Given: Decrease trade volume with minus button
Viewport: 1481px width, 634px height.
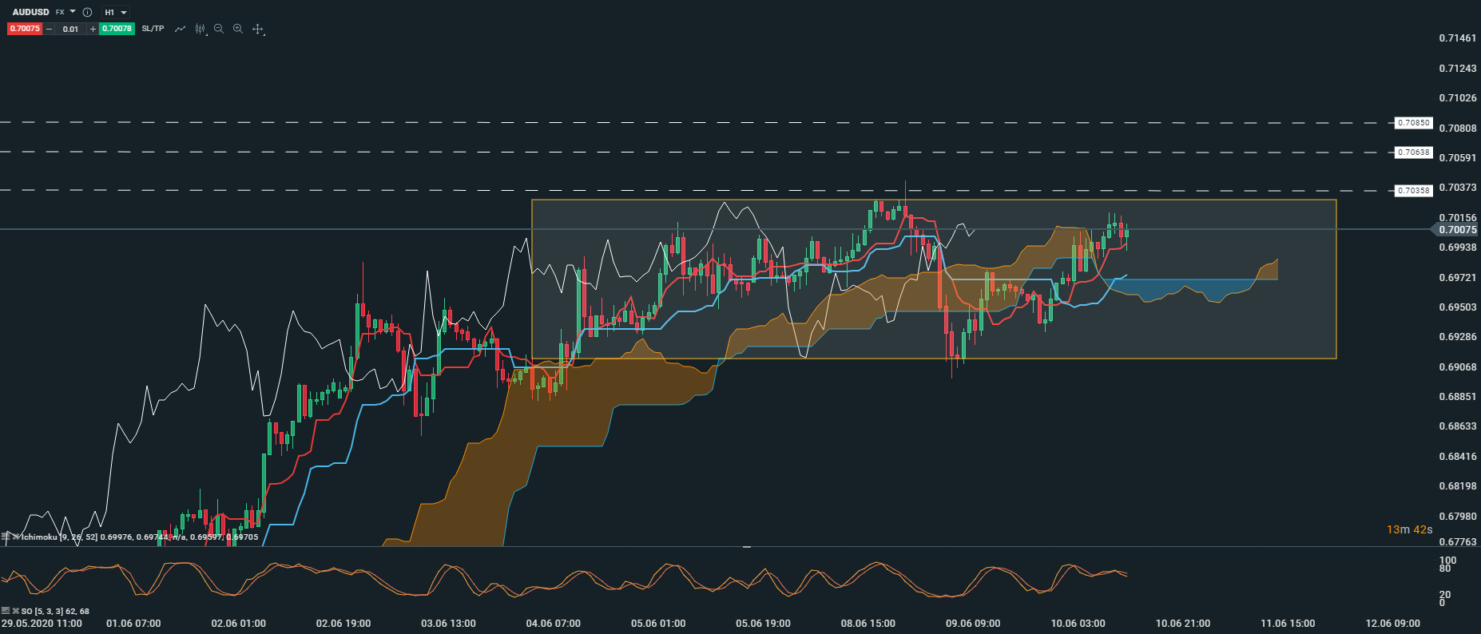Looking at the screenshot, I should (50, 29).
